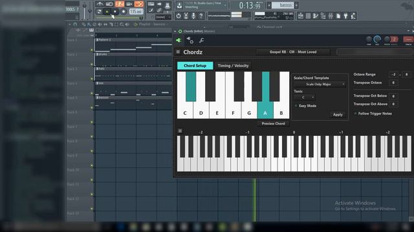Select the zoom magnifier tool in Playlist toolbar
Screen dimensions: 414x232
122,24
